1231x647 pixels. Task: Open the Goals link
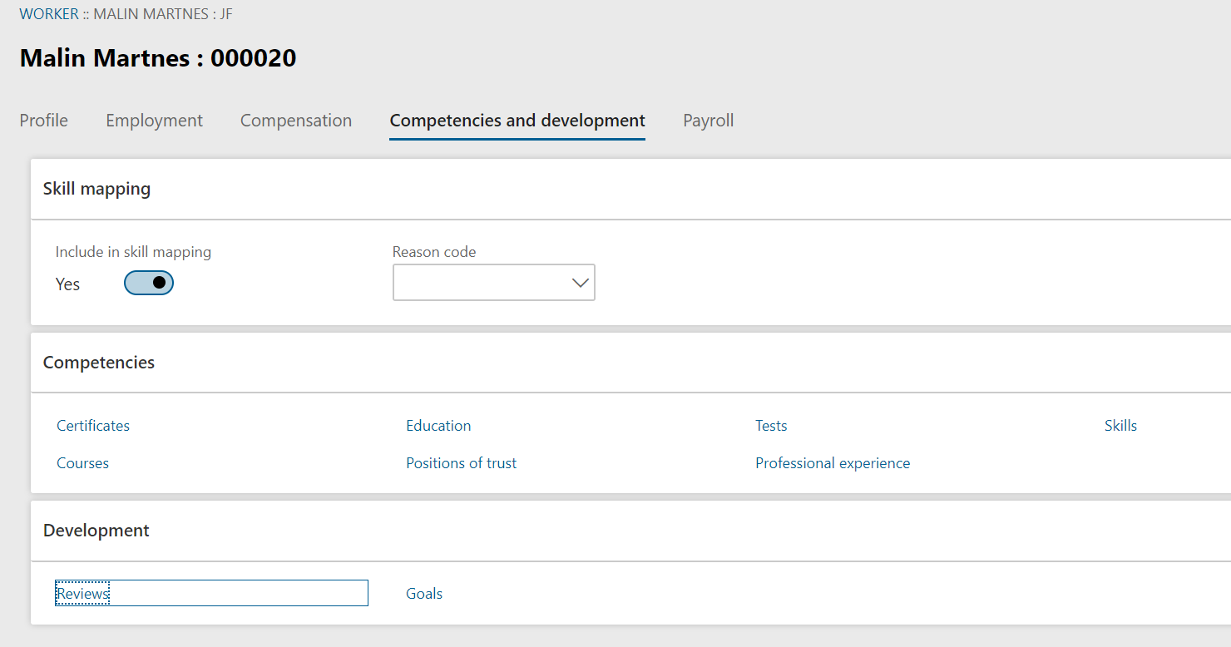(424, 593)
